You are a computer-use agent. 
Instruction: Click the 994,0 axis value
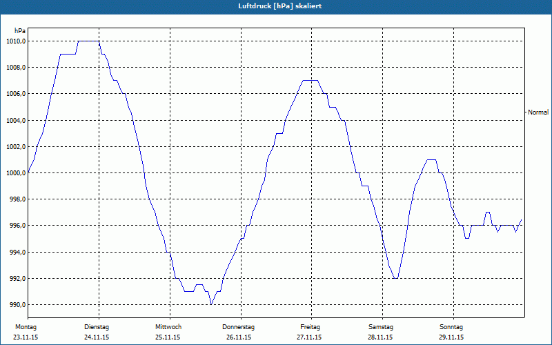pos(17,252)
